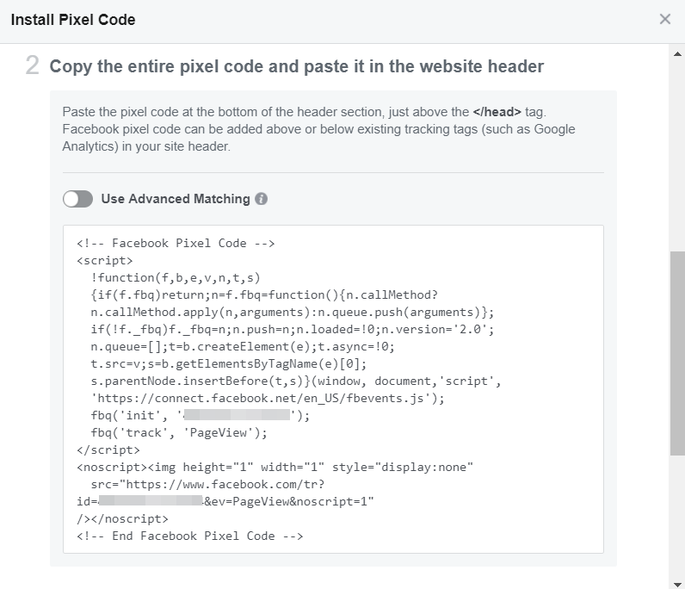This screenshot has height=589, width=685.
Task: Click the step 2 heading text
Action: pyautogui.click(x=297, y=66)
